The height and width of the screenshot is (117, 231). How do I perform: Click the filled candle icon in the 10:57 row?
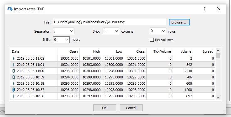[14, 90]
